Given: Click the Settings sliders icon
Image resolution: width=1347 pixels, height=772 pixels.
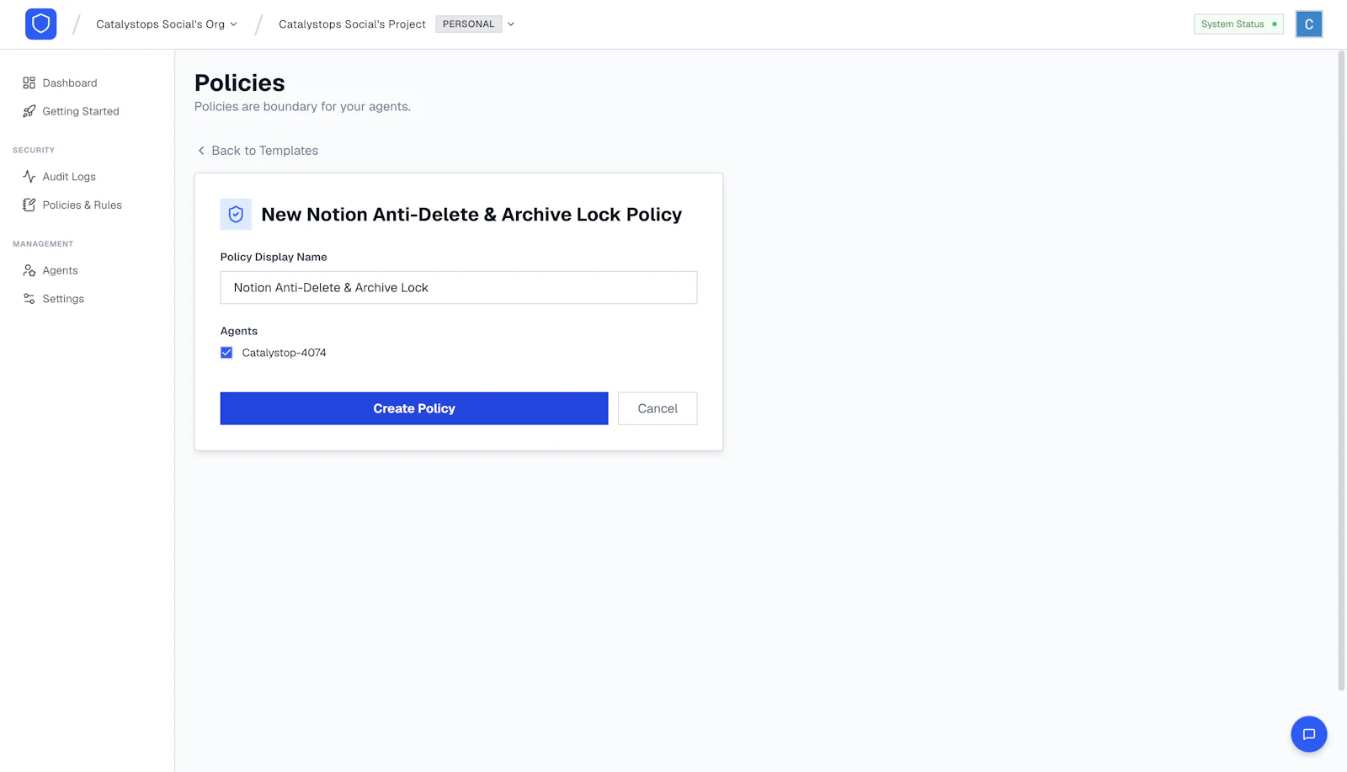Looking at the screenshot, I should point(29,299).
